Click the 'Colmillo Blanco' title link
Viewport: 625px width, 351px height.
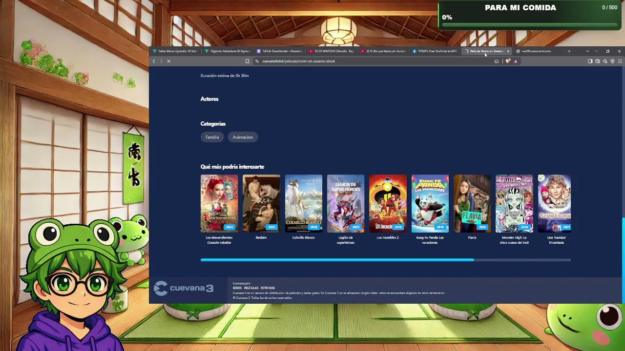(303, 237)
